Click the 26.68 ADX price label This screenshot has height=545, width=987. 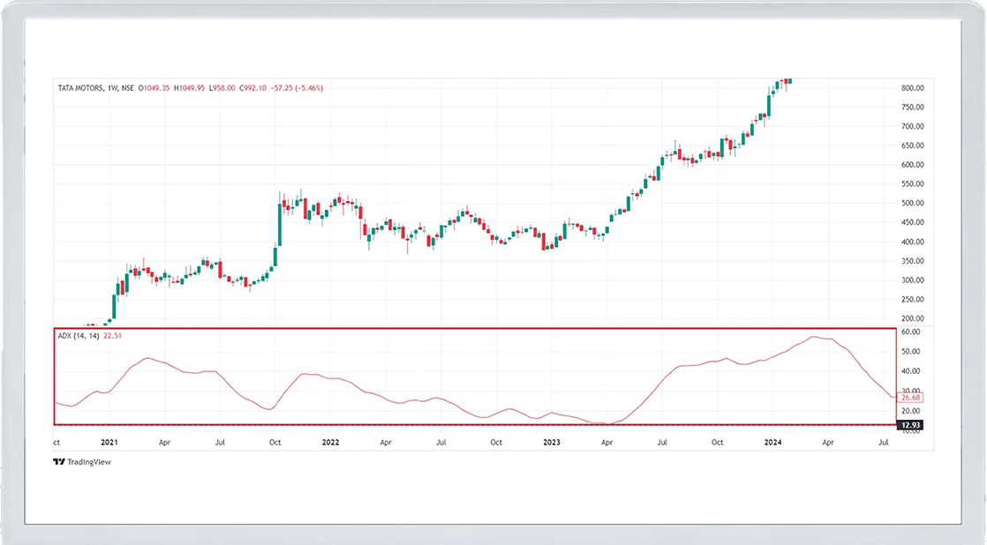(911, 398)
